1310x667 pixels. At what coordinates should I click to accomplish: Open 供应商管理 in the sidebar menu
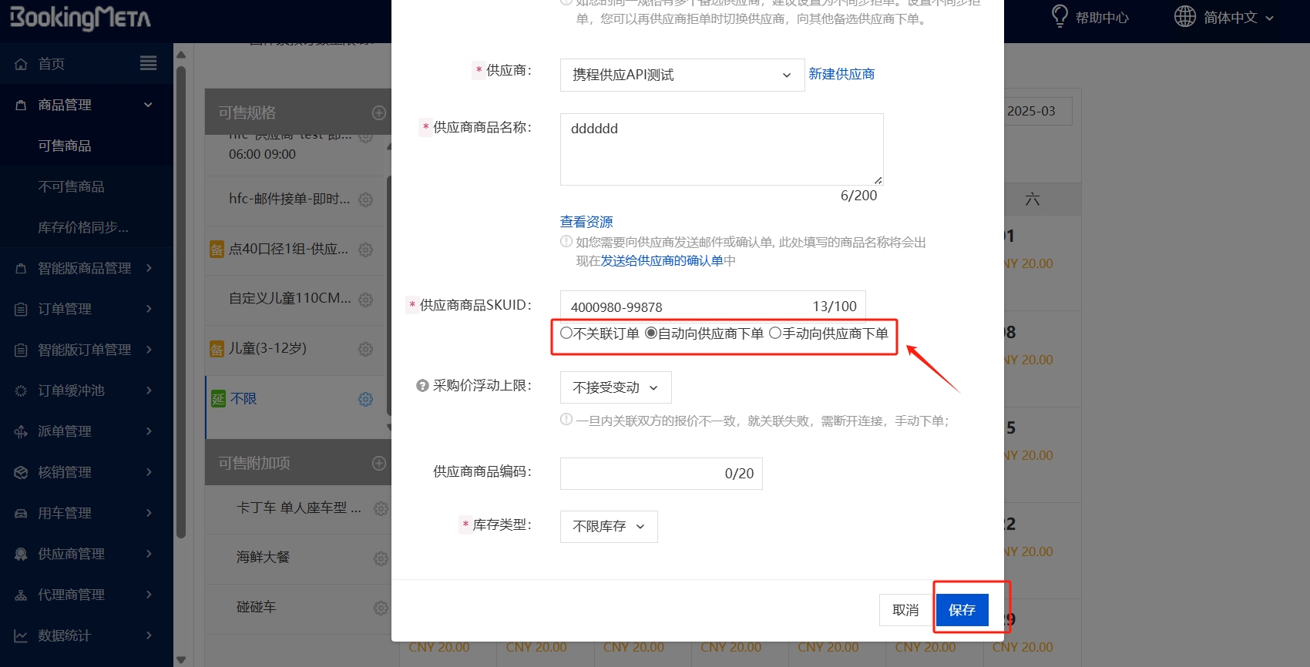click(x=85, y=554)
